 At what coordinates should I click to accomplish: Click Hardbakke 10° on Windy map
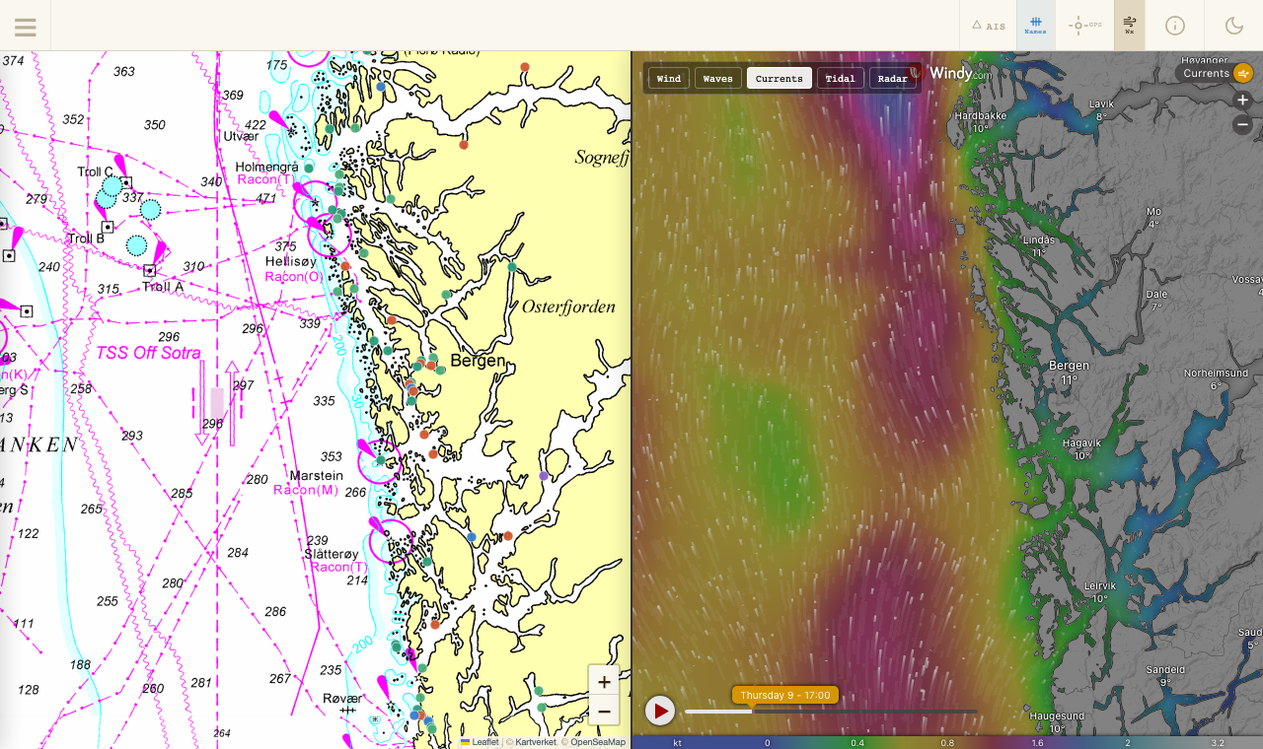981,121
